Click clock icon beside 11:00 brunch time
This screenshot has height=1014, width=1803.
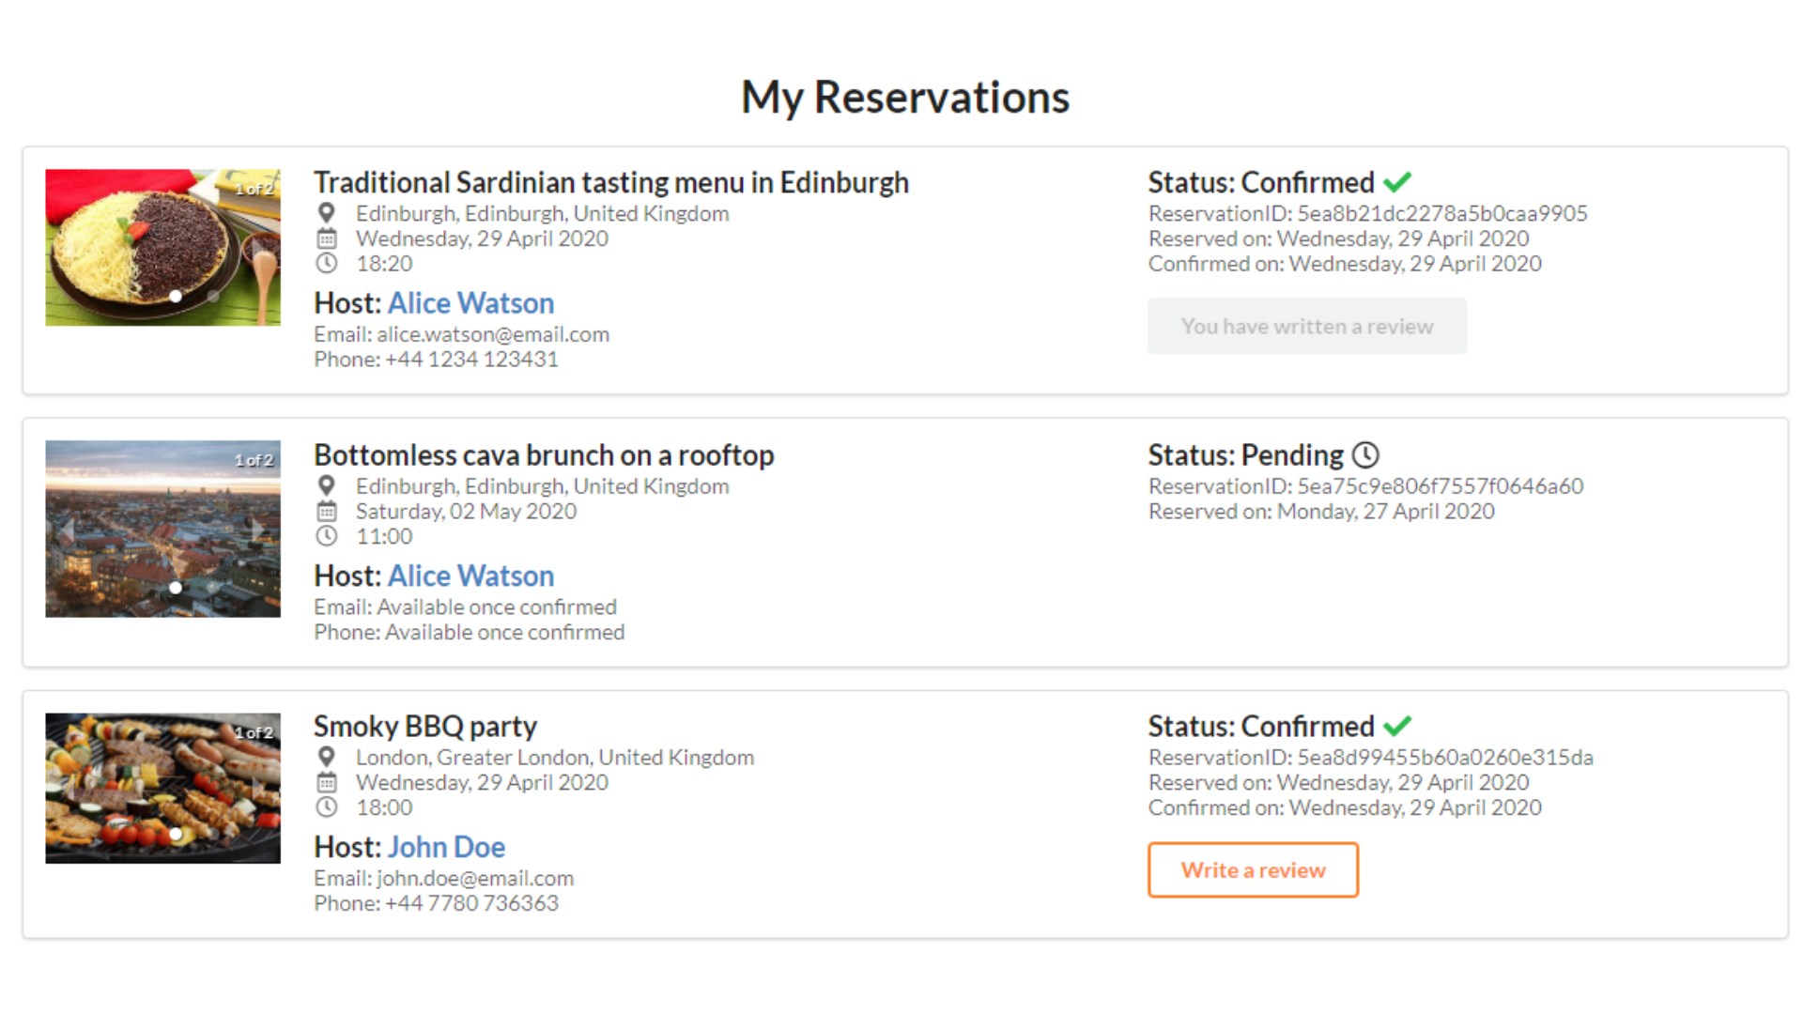[326, 536]
